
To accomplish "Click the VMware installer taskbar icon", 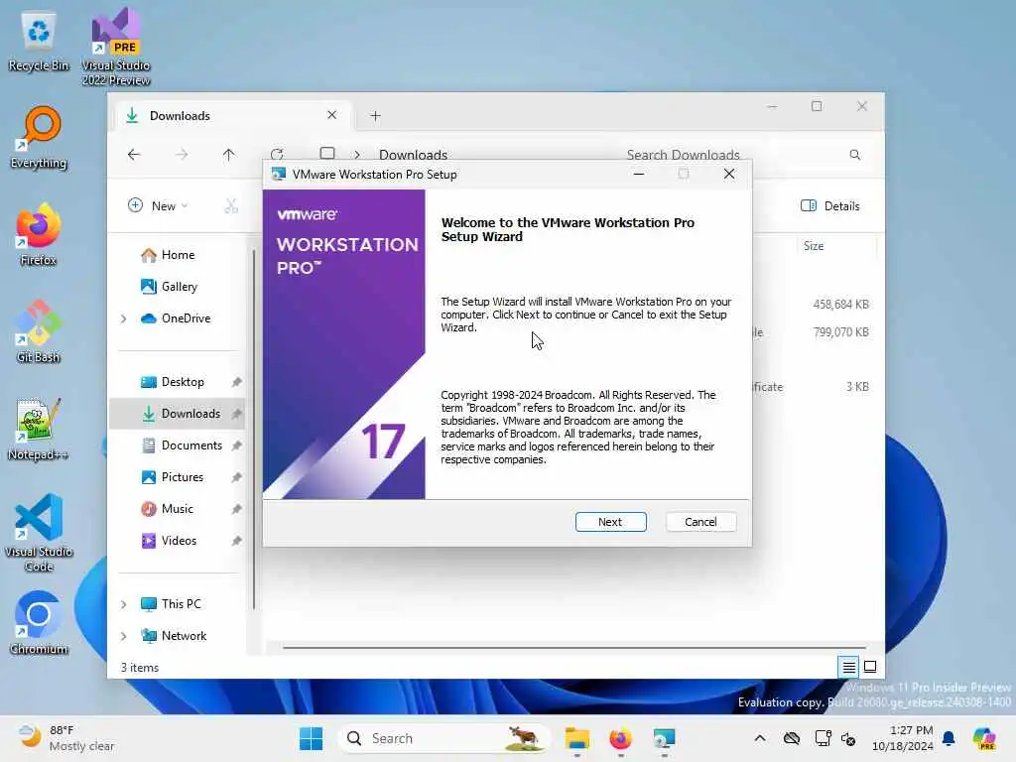I will click(x=664, y=738).
